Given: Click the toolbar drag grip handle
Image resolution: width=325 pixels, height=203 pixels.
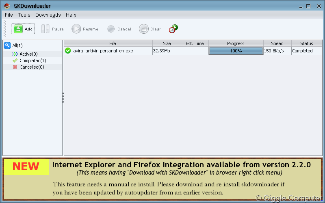Looking at the screenshot, I should [x=5, y=29].
